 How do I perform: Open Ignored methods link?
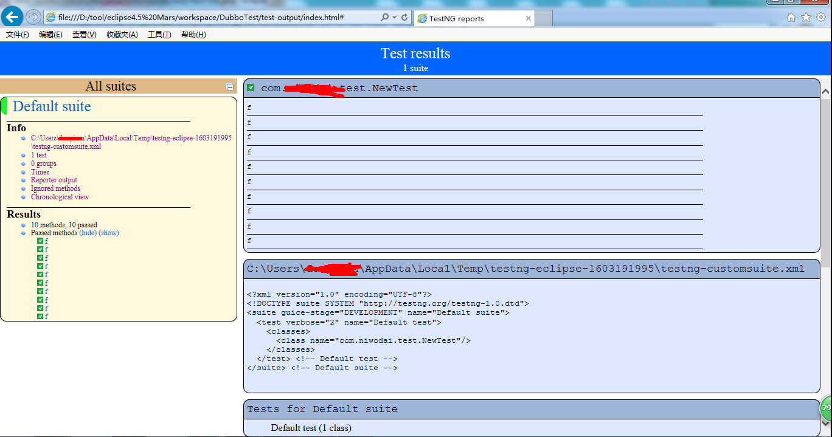tap(55, 188)
